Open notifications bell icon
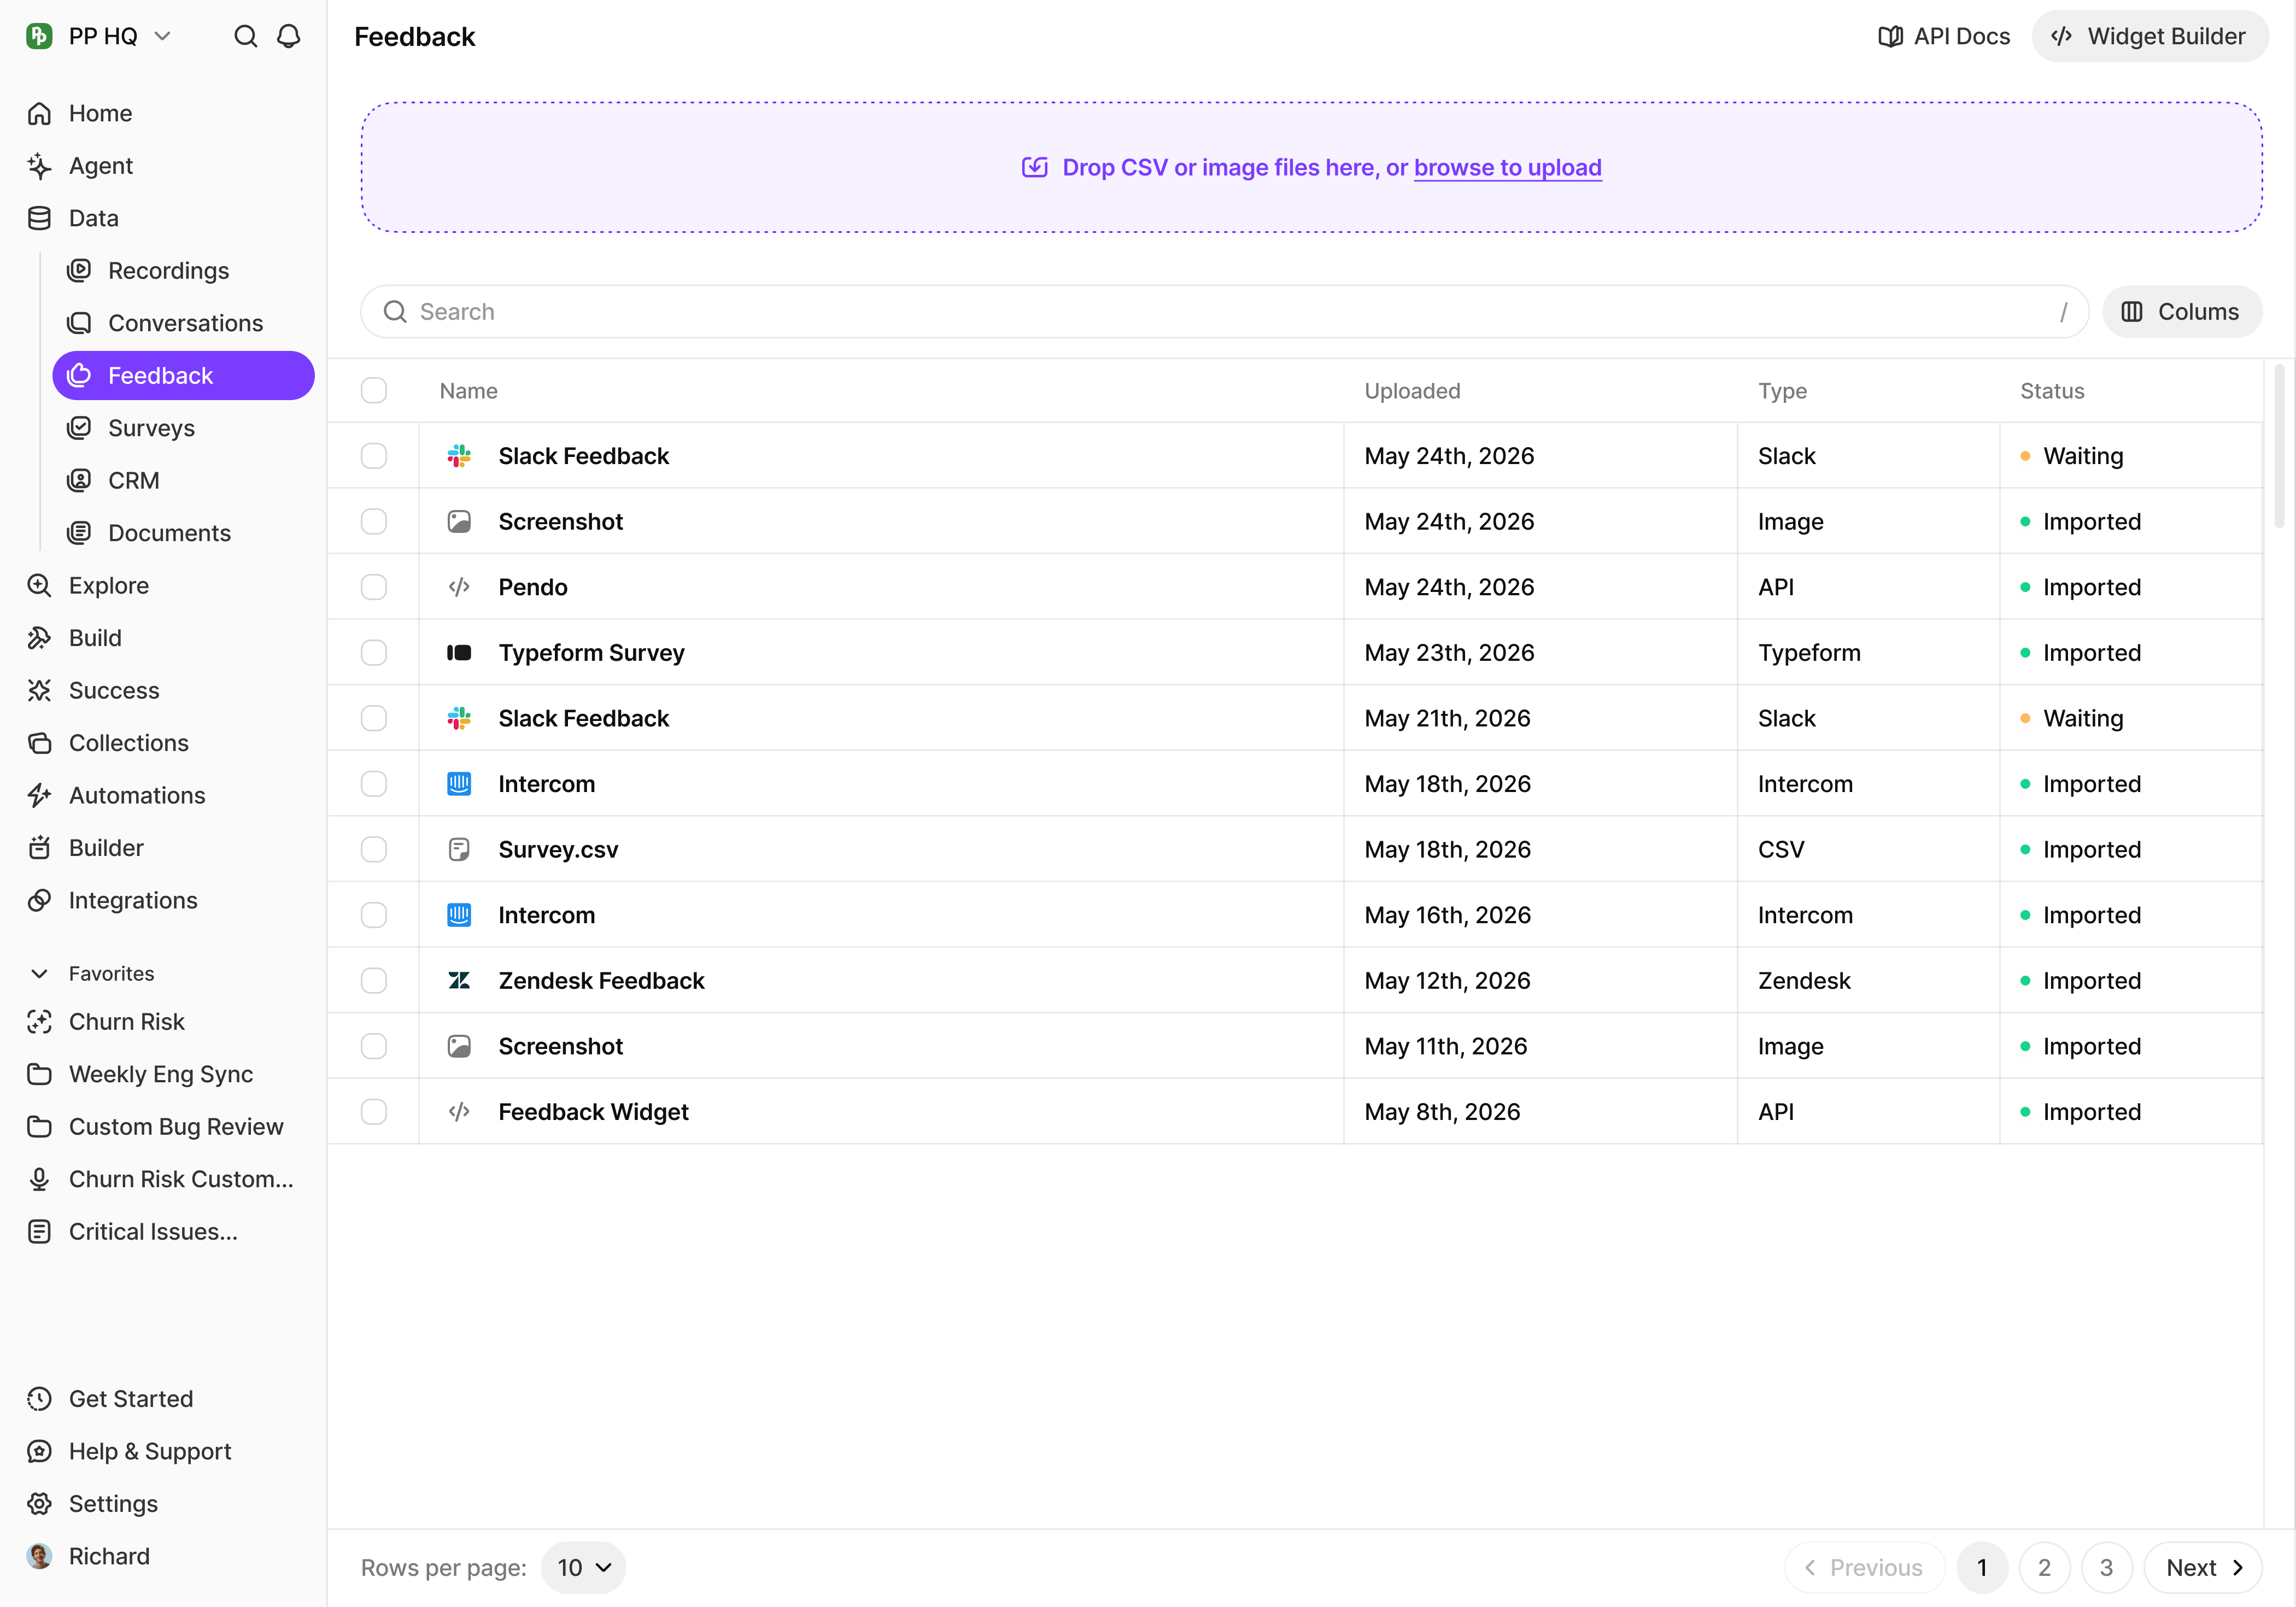Viewport: 2296px width, 1607px height. [289, 37]
